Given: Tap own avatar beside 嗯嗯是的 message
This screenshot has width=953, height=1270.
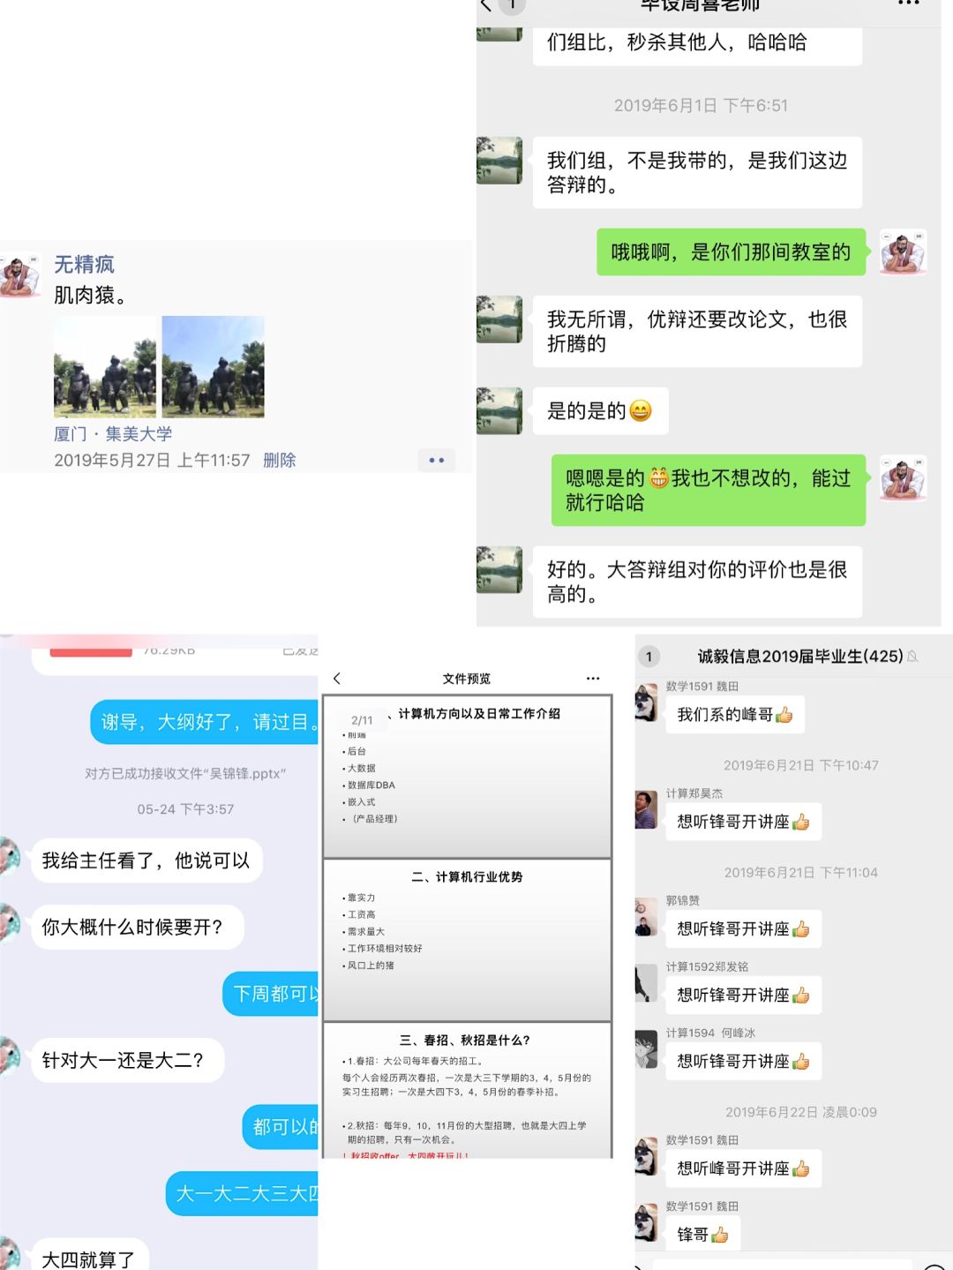Looking at the screenshot, I should point(903,479).
